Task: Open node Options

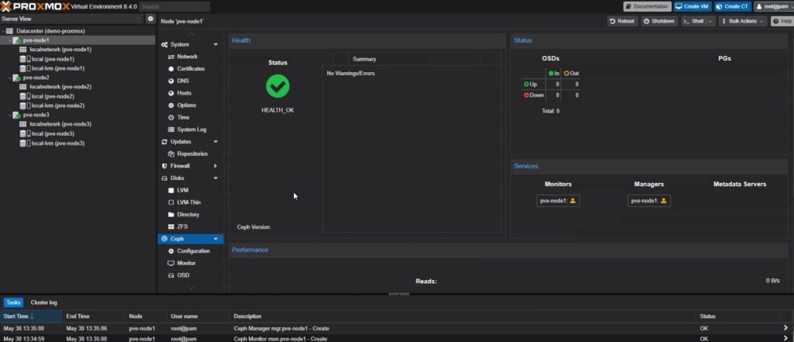Action: click(x=186, y=105)
